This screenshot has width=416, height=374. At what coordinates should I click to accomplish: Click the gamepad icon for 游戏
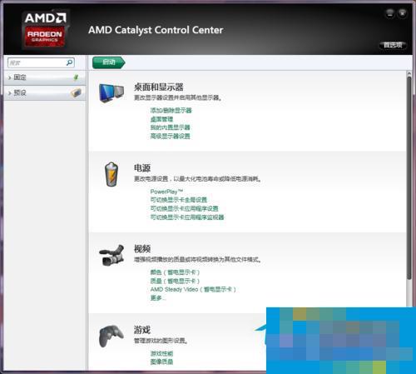coord(111,336)
